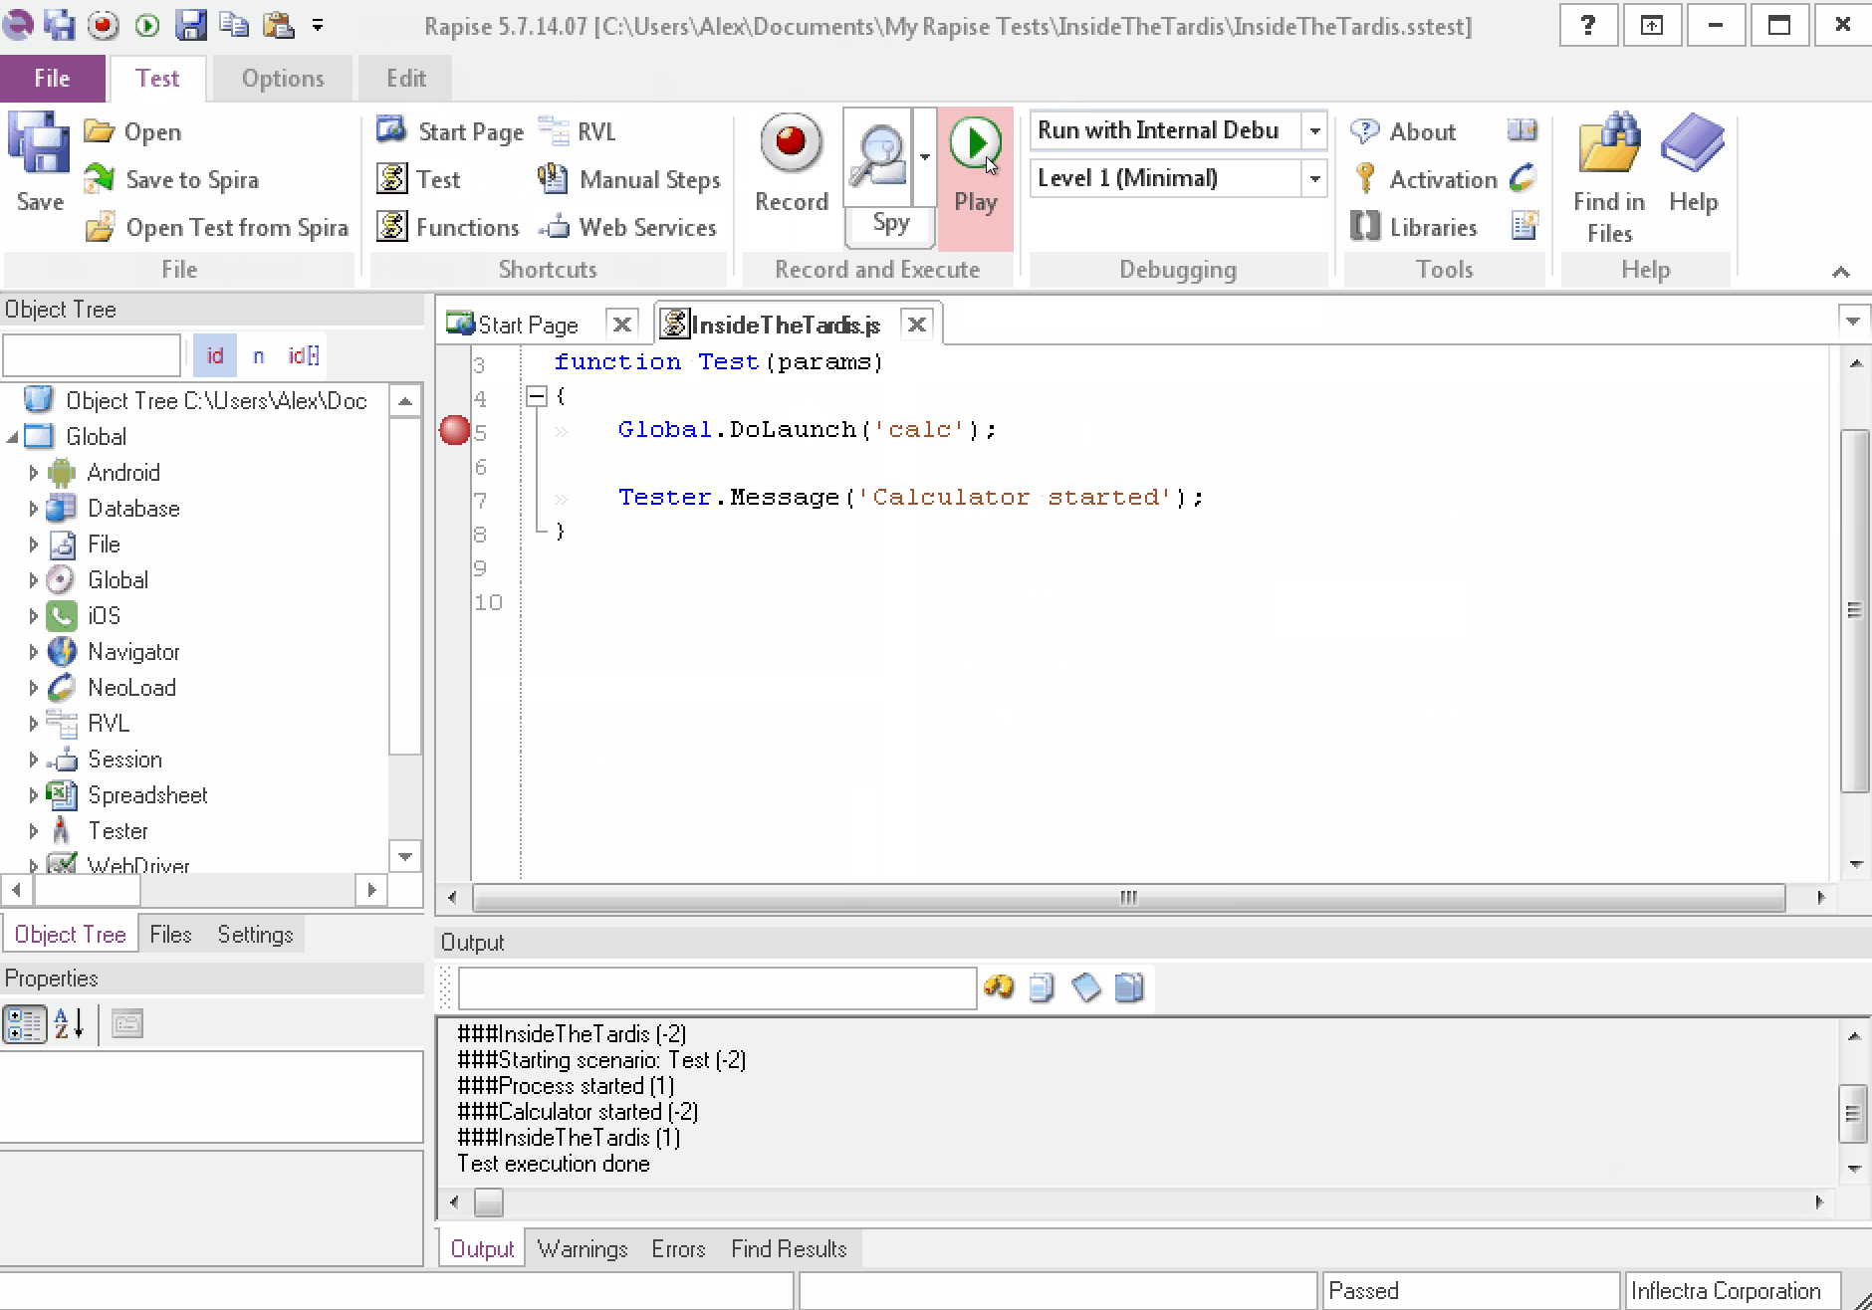Toggle alphabetical sort in Properties panel
The width and height of the screenshot is (1872, 1310).
69,1023
